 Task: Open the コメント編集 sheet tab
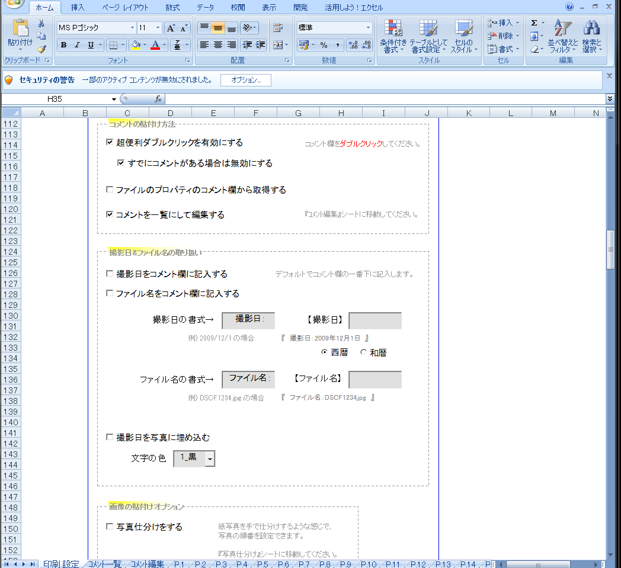point(147,564)
